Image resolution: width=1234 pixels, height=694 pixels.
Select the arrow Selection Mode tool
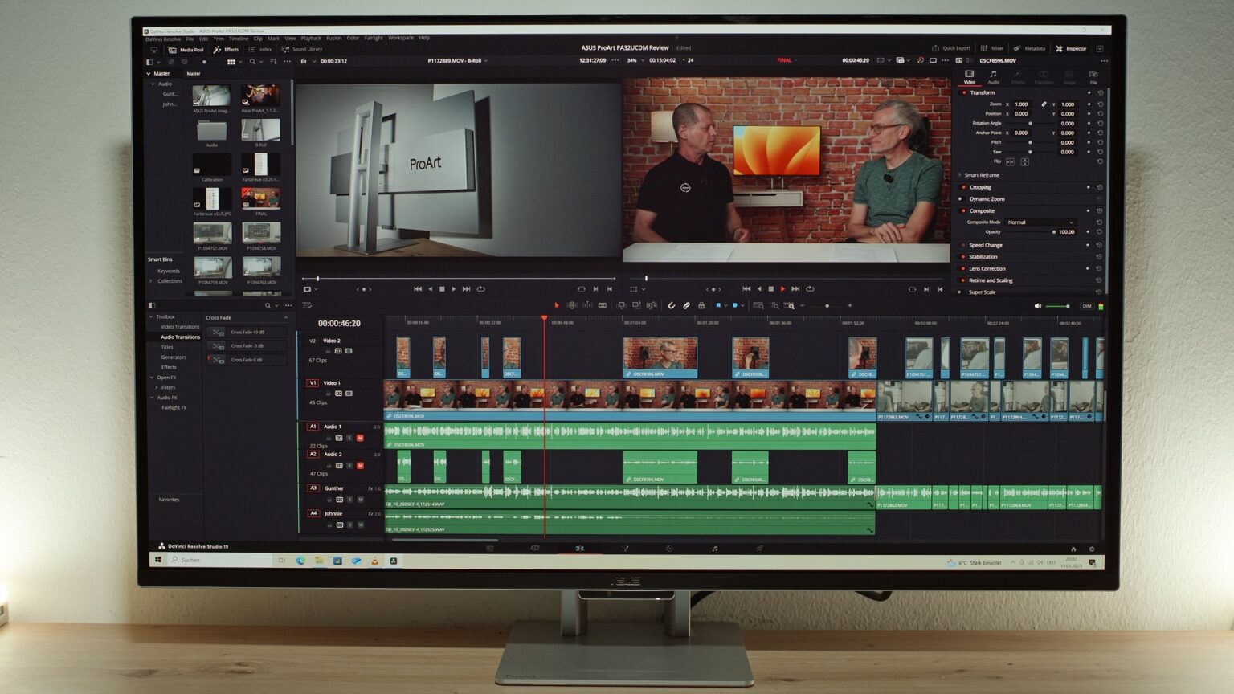coord(556,305)
